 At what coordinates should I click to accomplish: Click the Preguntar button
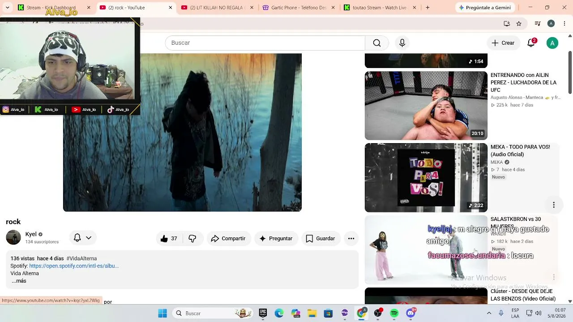[276, 238]
